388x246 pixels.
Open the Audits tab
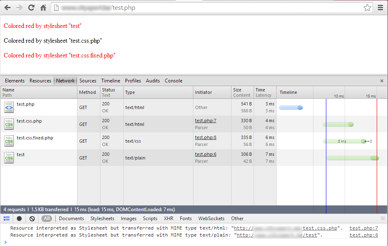click(x=153, y=81)
